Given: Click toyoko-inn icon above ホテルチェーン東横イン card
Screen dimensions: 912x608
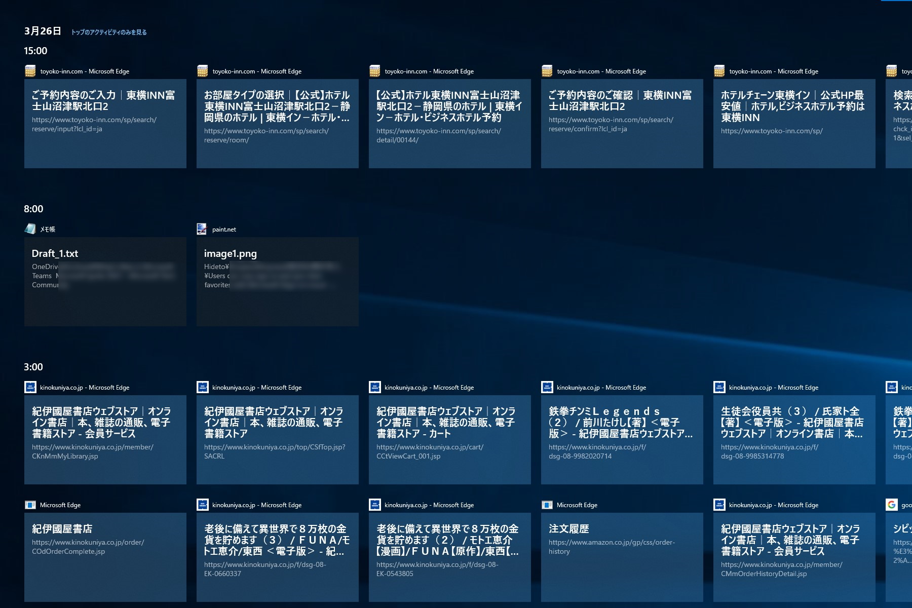Looking at the screenshot, I should tap(719, 71).
